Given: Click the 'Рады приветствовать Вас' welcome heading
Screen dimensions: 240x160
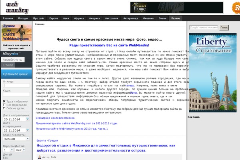Looking at the screenshot, I should (x=109, y=45).
